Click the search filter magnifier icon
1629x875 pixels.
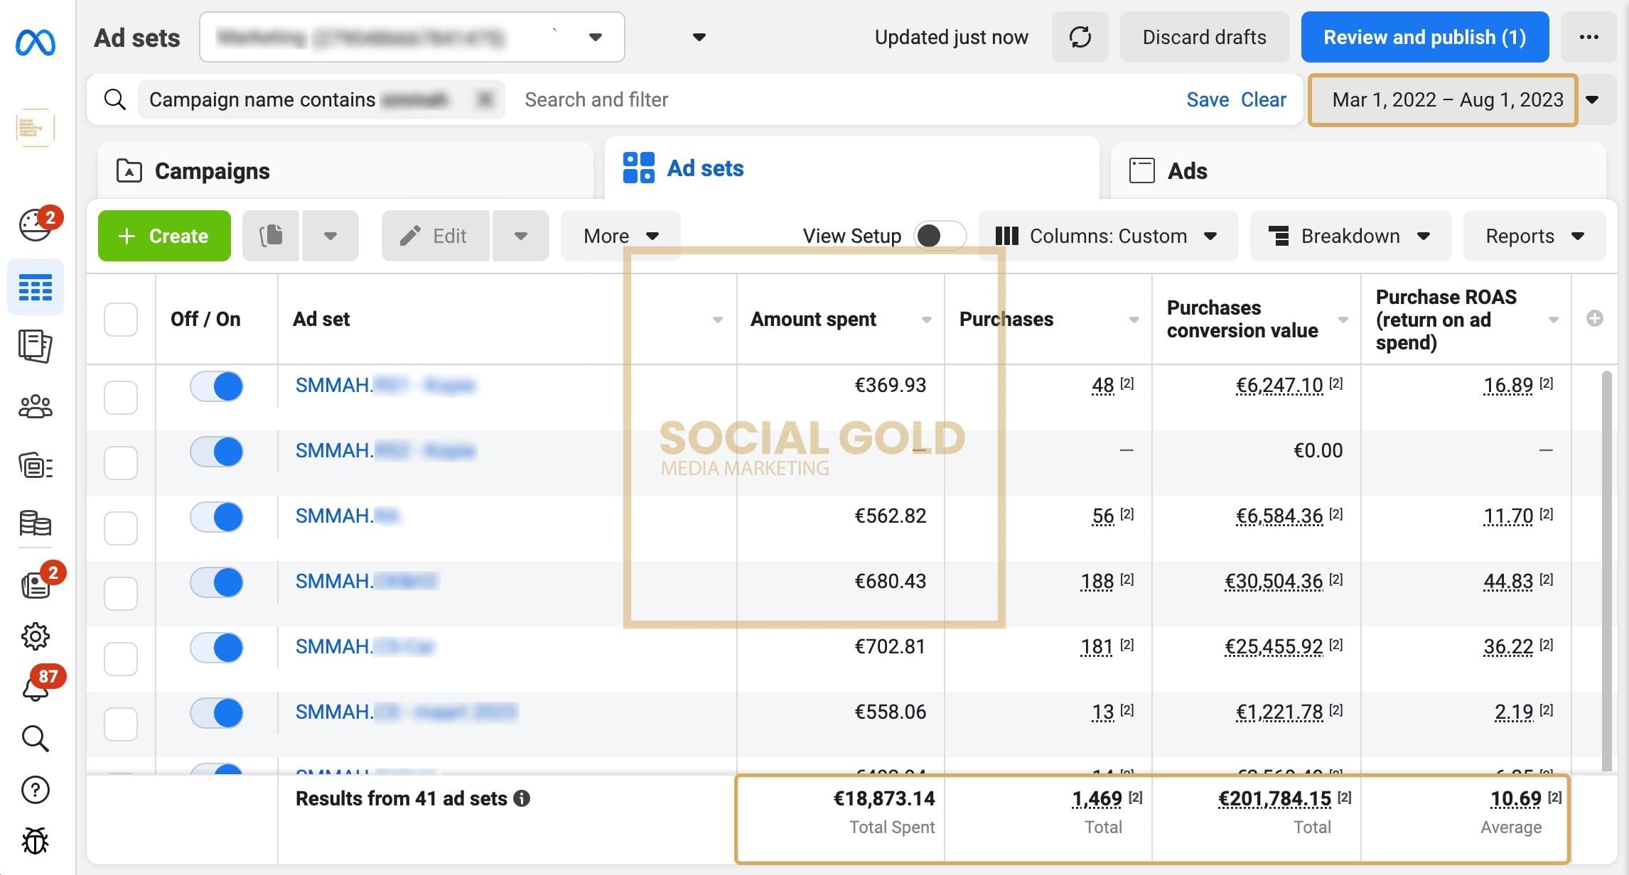tap(115, 99)
